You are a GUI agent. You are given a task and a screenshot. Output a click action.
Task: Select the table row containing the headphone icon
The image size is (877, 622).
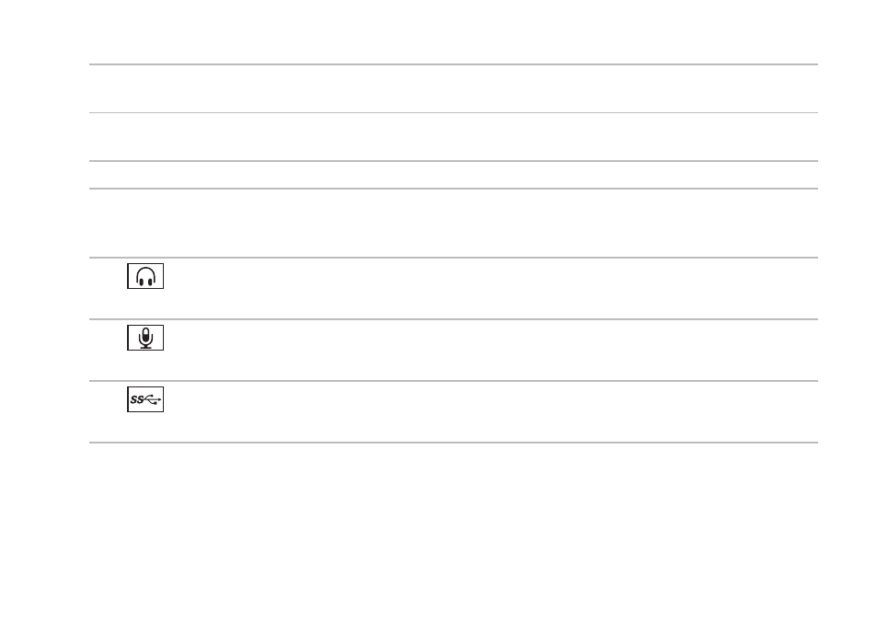point(454,289)
